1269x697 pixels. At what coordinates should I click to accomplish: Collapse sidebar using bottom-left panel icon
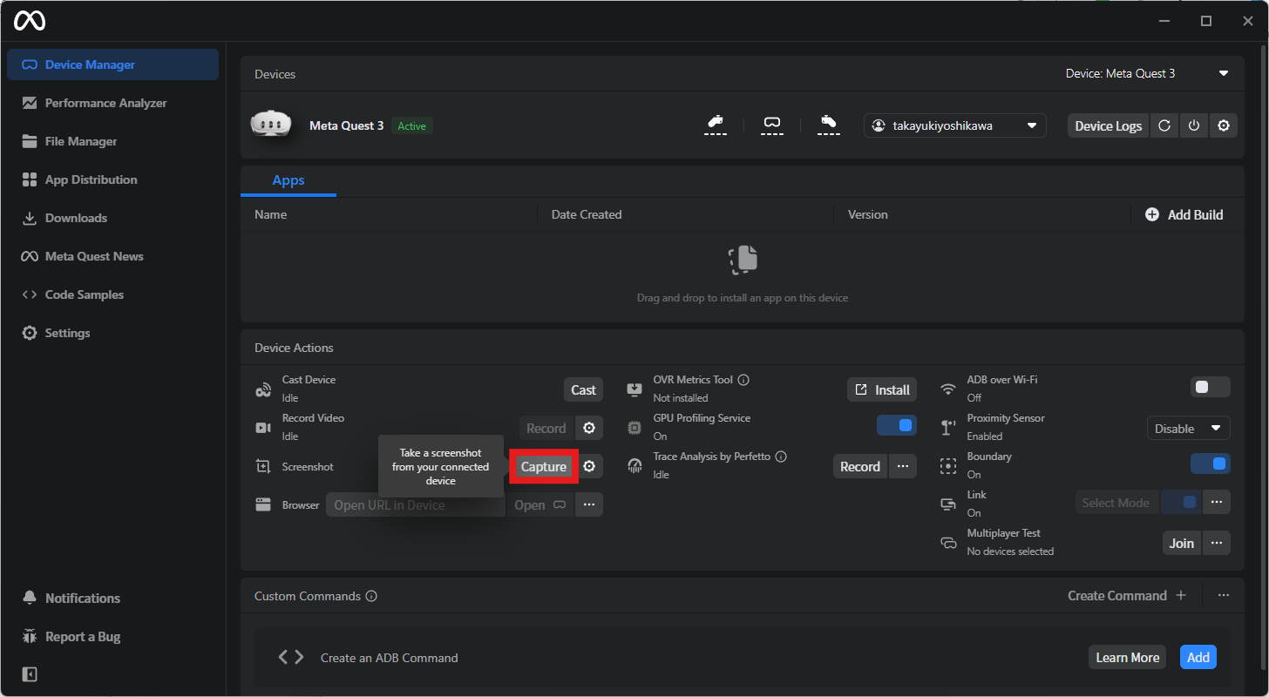[x=30, y=674]
